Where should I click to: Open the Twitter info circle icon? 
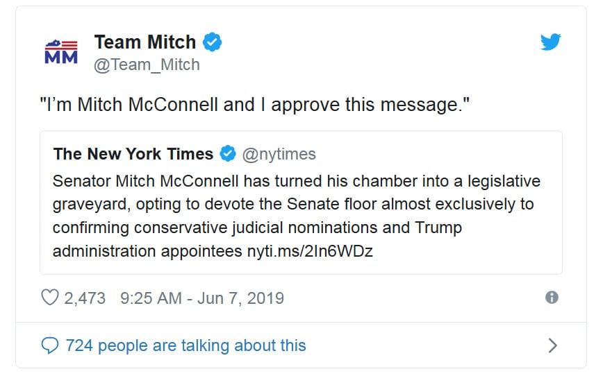[x=552, y=298]
